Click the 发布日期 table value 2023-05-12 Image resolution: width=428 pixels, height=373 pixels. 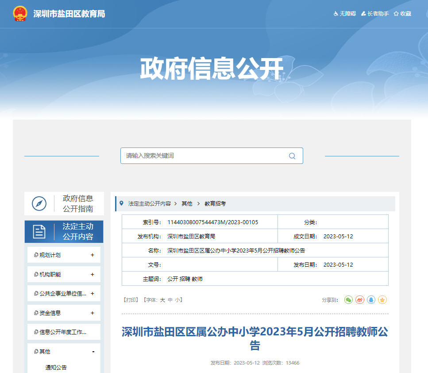click(x=338, y=265)
